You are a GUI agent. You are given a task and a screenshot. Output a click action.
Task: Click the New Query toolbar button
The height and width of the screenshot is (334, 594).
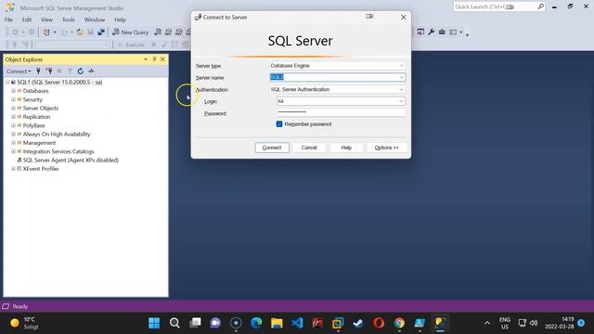(x=130, y=32)
